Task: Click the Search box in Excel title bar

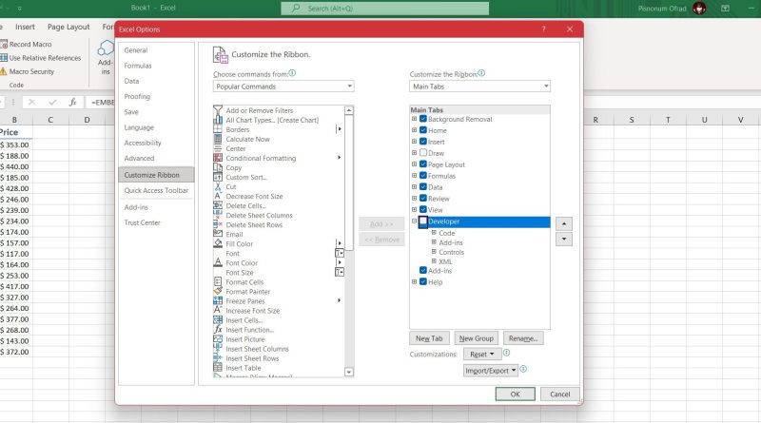Action: click(385, 9)
